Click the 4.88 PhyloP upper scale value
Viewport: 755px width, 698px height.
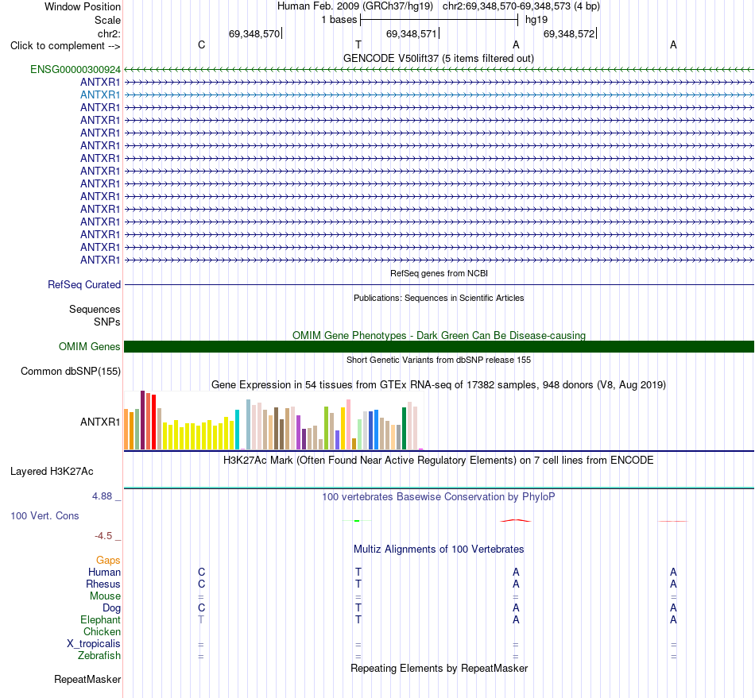click(x=102, y=496)
